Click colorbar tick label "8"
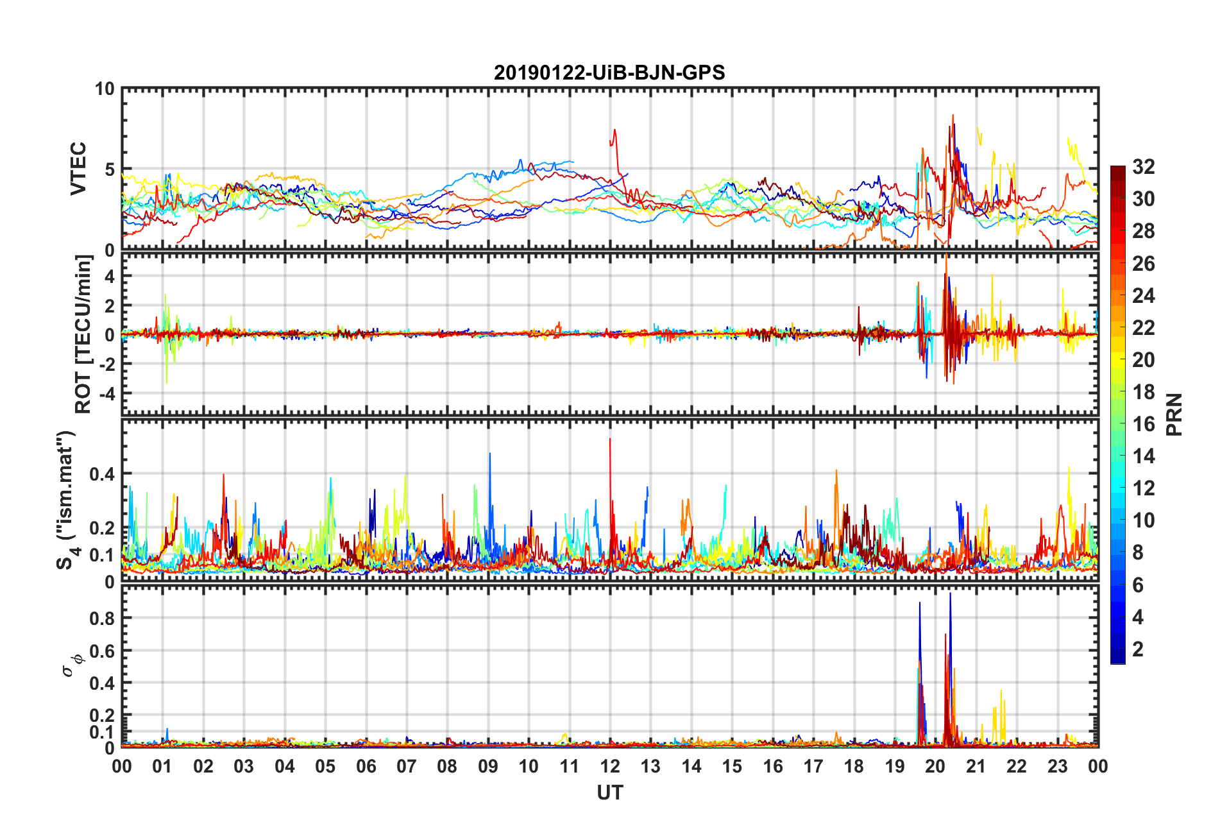The width and height of the screenshot is (1220, 829). tap(1138, 552)
